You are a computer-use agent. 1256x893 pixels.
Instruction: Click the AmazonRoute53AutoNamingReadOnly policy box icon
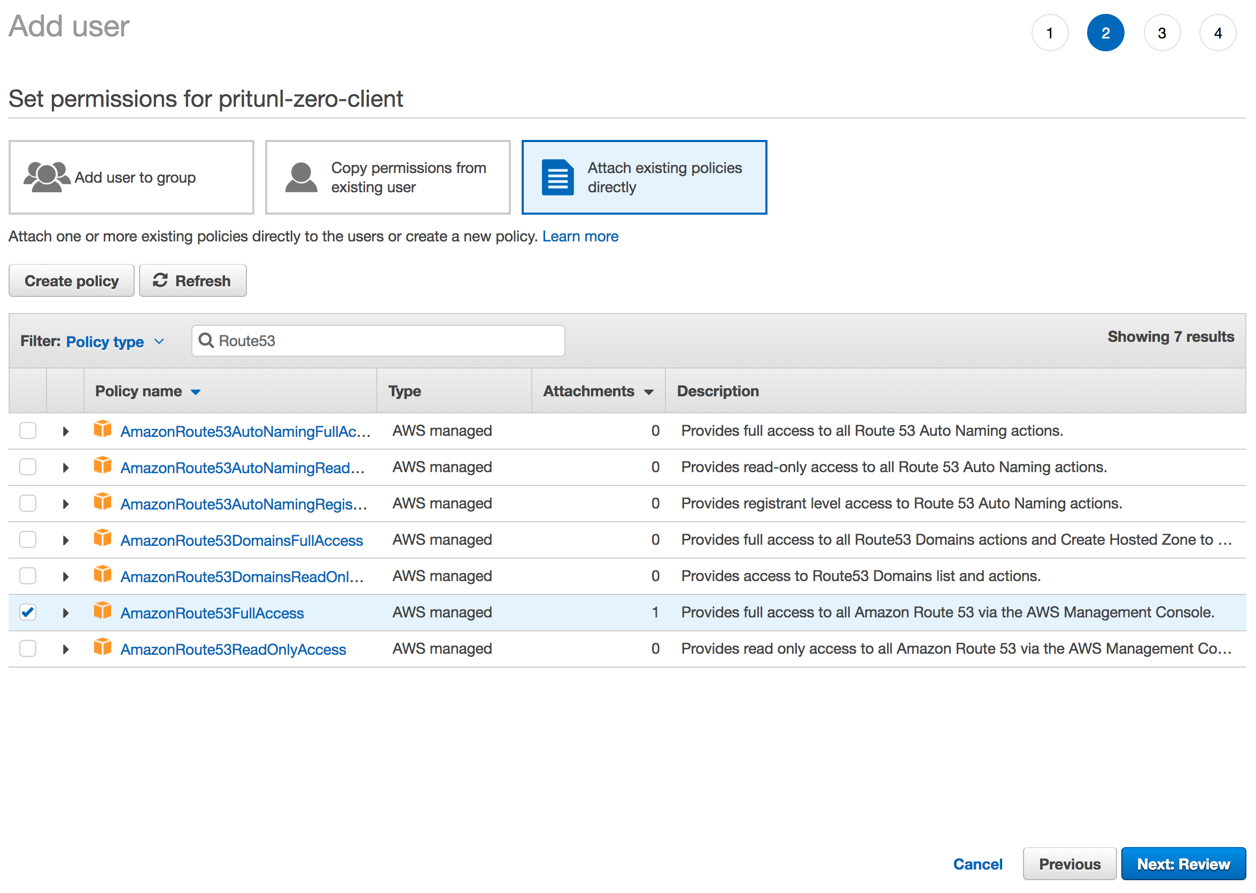click(102, 465)
